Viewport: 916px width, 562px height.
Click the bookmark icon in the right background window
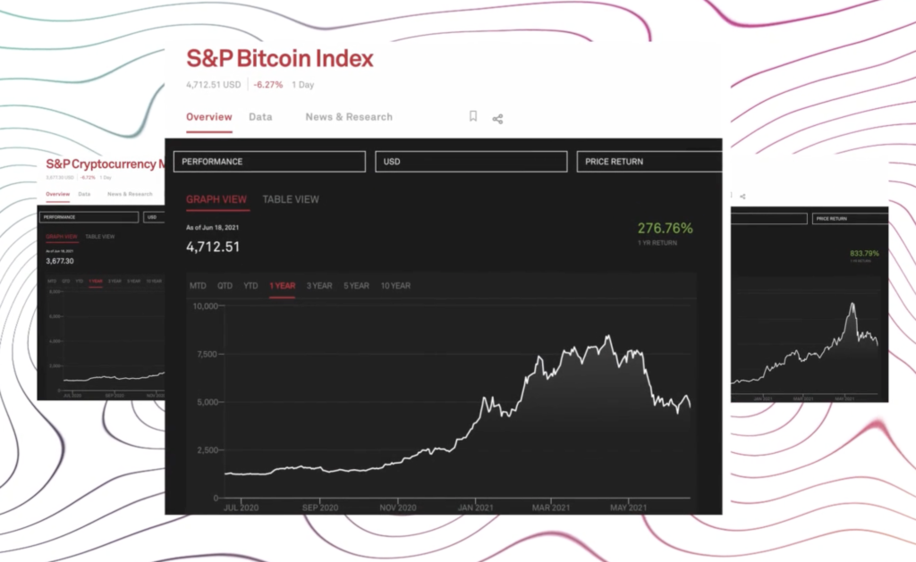point(732,195)
